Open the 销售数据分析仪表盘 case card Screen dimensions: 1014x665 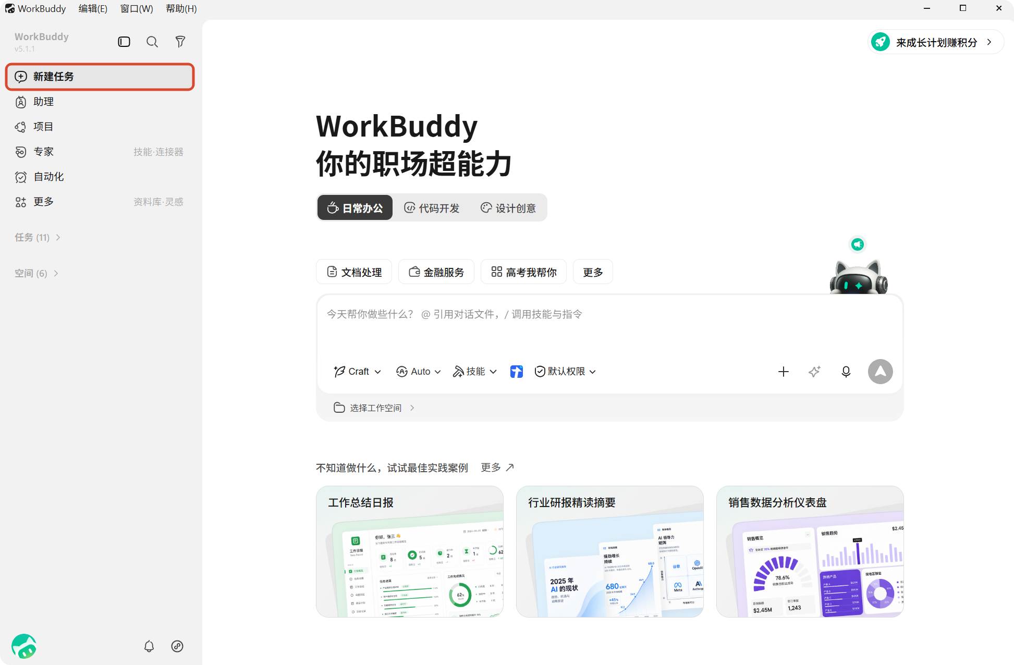[810, 551]
